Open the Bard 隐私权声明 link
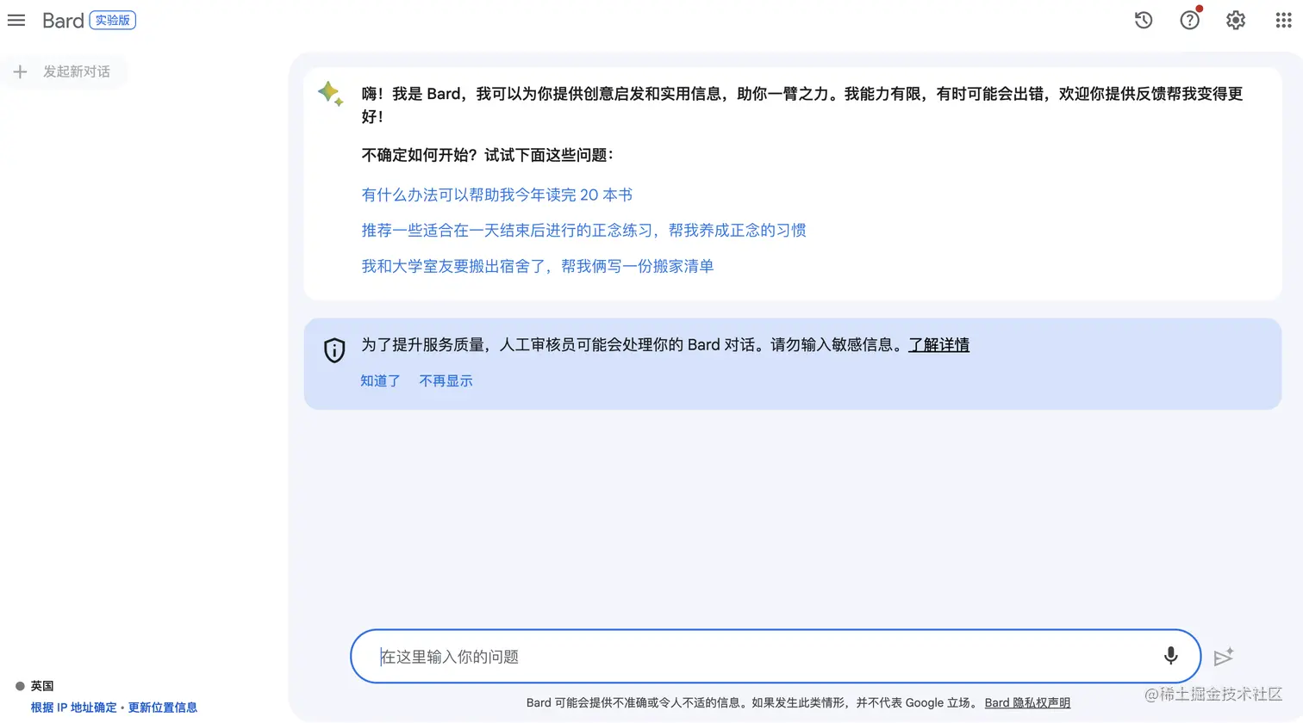 tap(1027, 702)
